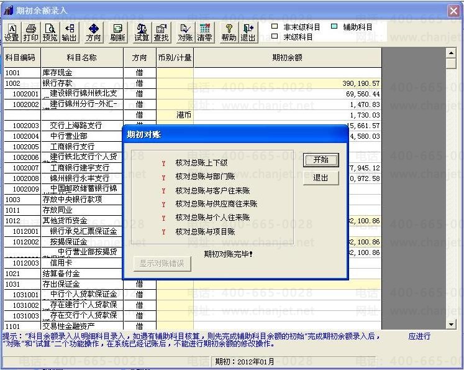Click the 退出 toolbar icon

[x=248, y=32]
